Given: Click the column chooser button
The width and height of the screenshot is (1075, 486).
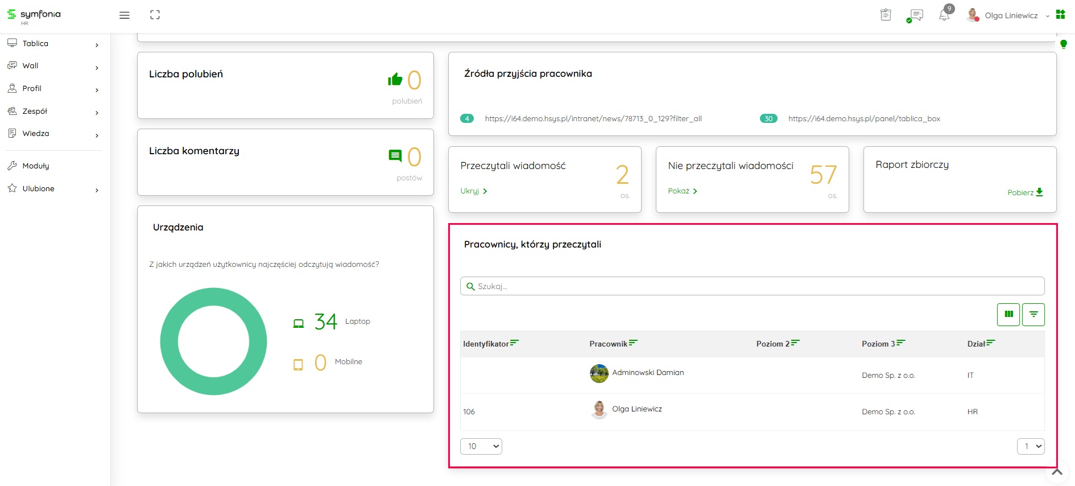Looking at the screenshot, I should click(1008, 314).
